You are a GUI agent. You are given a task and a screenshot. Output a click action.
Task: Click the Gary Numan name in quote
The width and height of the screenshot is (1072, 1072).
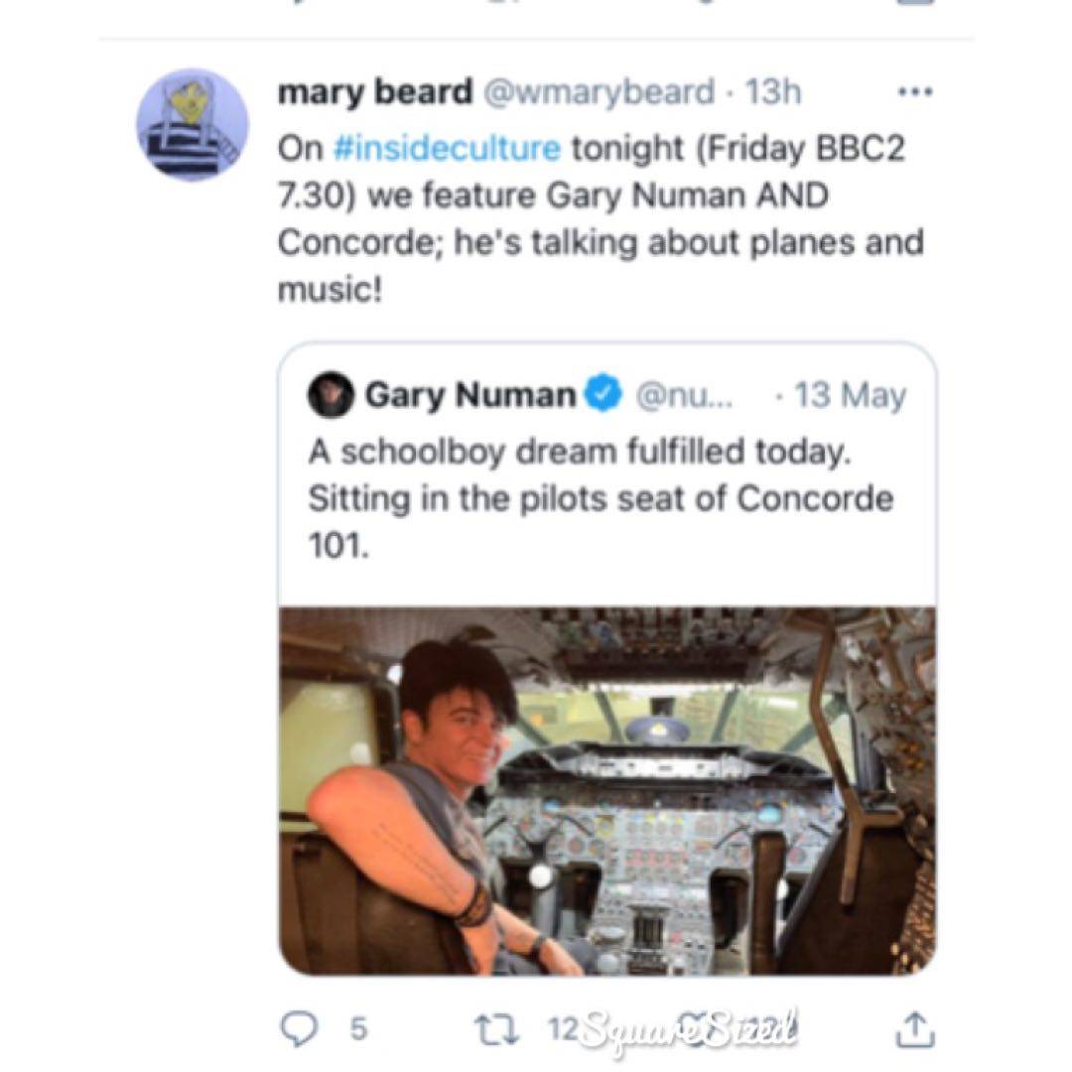[x=470, y=395]
